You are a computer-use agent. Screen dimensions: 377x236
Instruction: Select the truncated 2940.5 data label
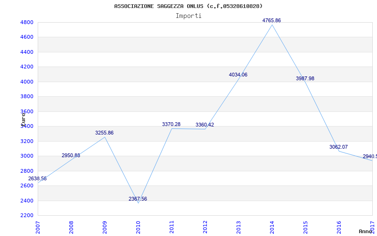click(370, 157)
